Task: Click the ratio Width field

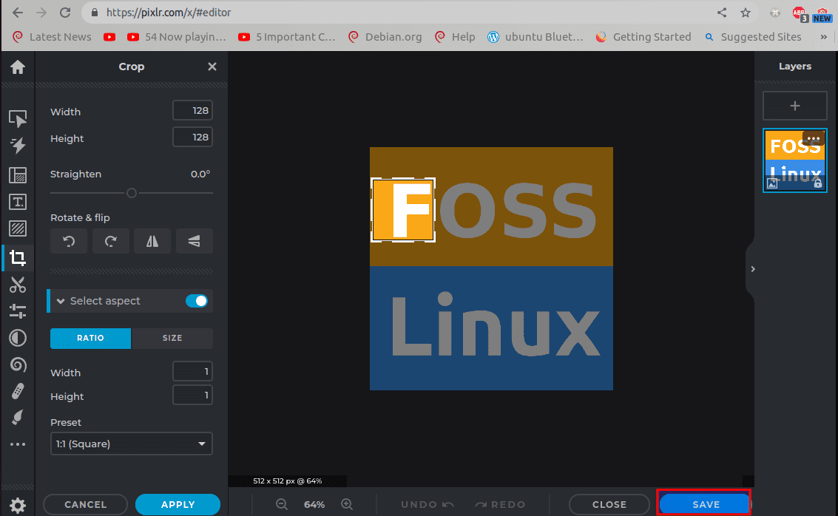Action: 192,371
